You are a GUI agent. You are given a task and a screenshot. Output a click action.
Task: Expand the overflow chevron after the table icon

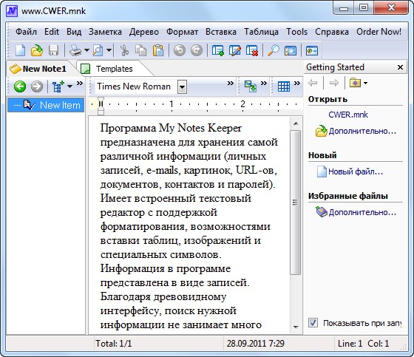[297, 84]
